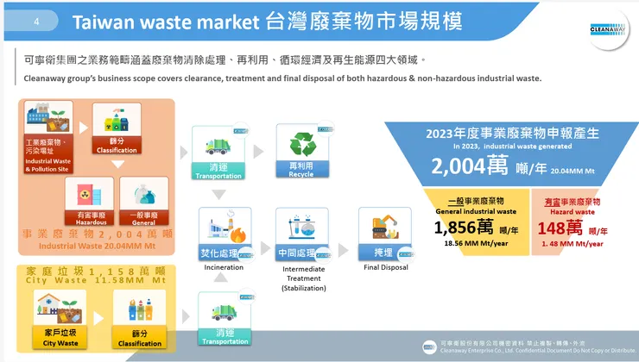Click the lower Transportation truck icon near City Waste
This screenshot has width=639, height=362.
tap(225, 311)
